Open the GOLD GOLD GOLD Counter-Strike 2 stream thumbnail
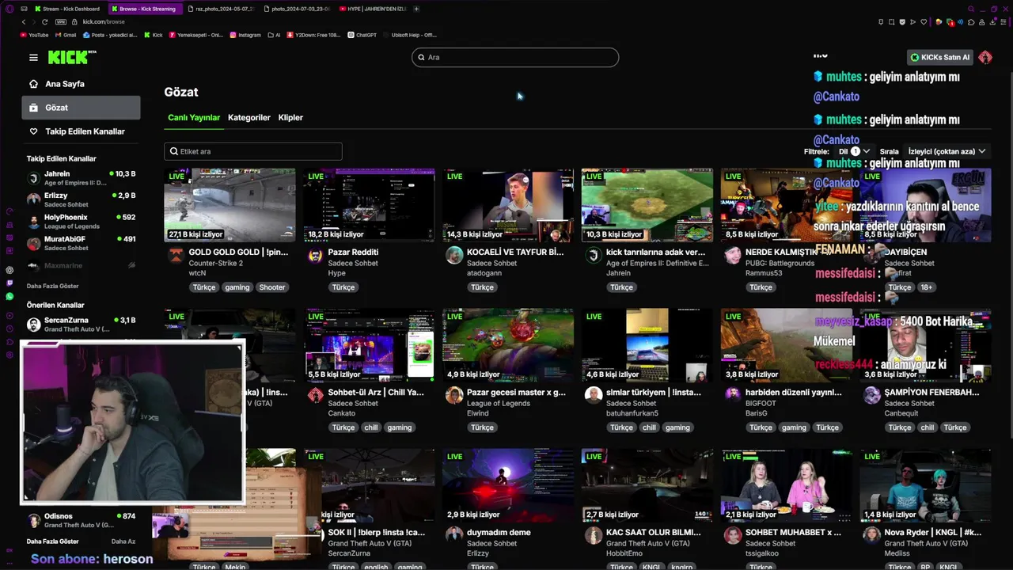The image size is (1013, 570). click(x=230, y=205)
